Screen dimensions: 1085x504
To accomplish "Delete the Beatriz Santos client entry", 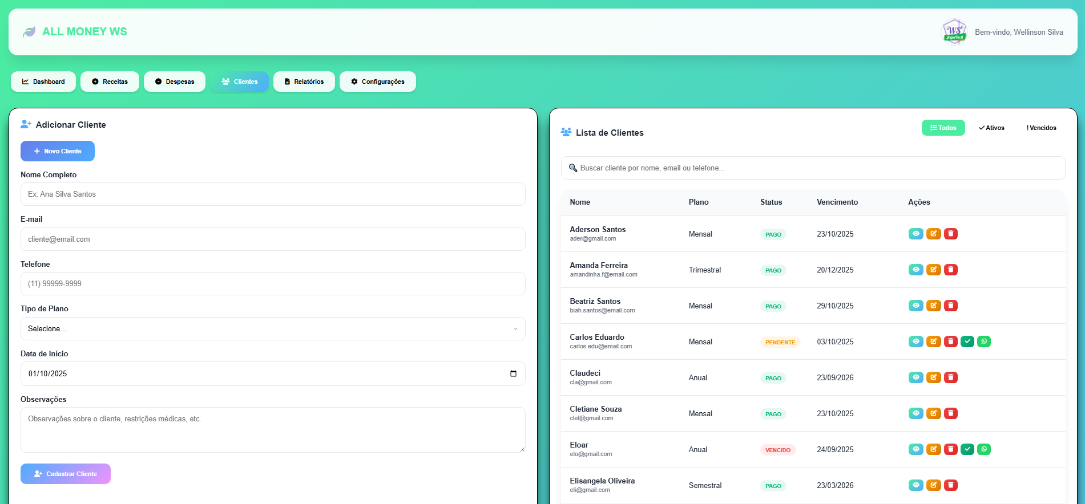I will tap(950, 306).
